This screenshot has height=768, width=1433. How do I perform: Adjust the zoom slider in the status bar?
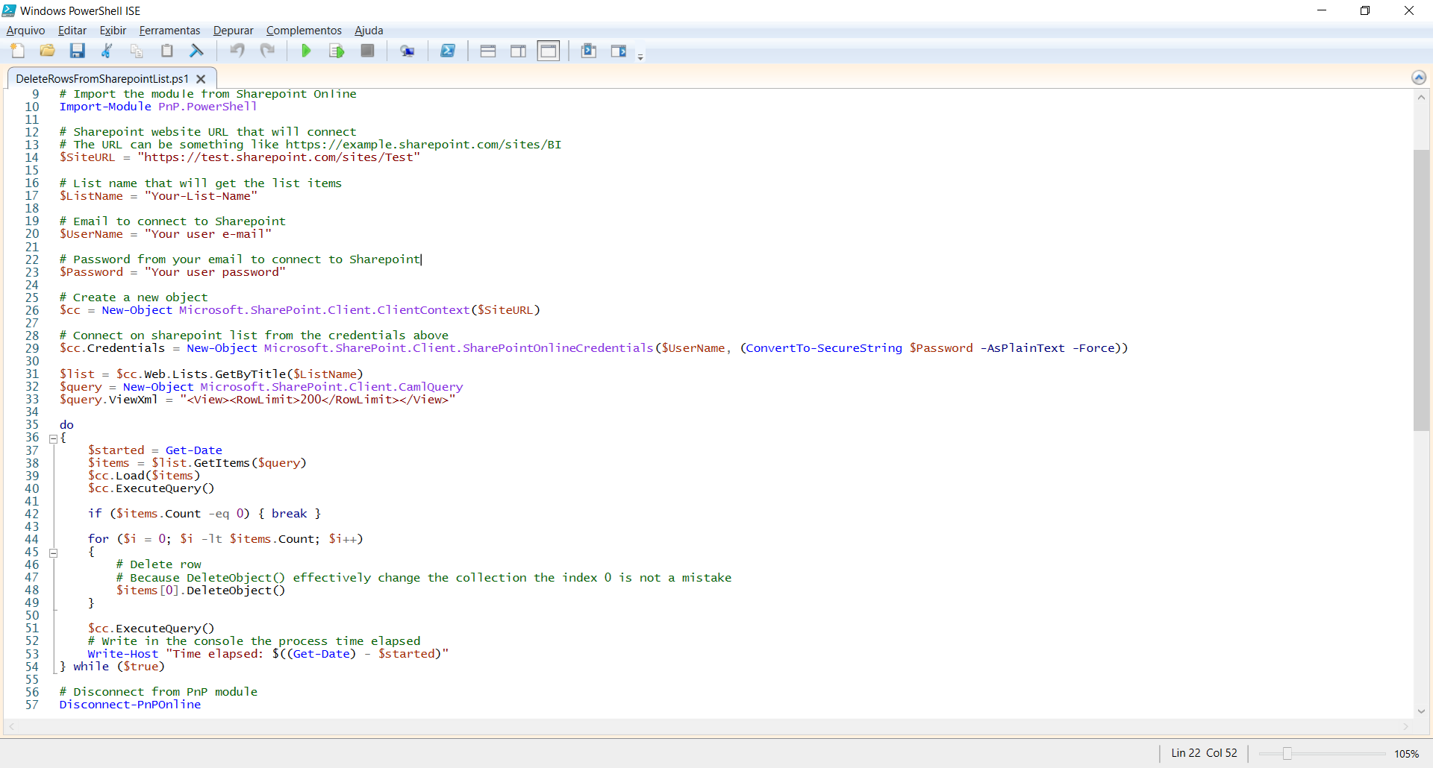pyautogui.click(x=1287, y=753)
